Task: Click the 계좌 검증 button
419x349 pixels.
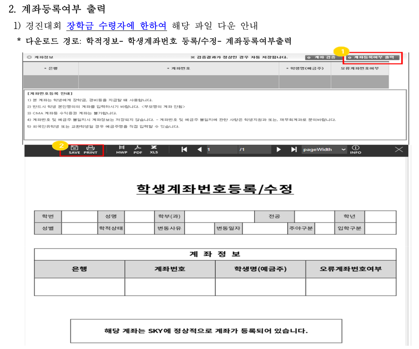Action: click(x=323, y=57)
